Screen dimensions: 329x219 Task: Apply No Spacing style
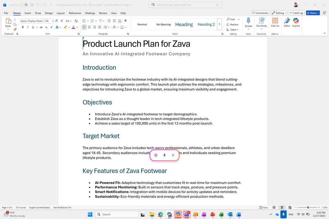[163, 24]
